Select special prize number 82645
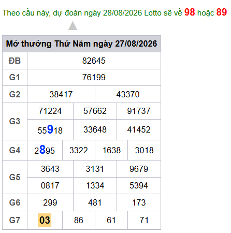 click(x=94, y=61)
